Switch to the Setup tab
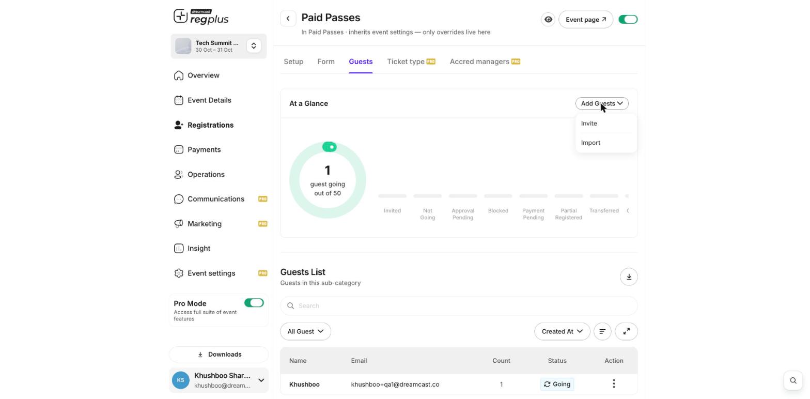 [x=293, y=62]
